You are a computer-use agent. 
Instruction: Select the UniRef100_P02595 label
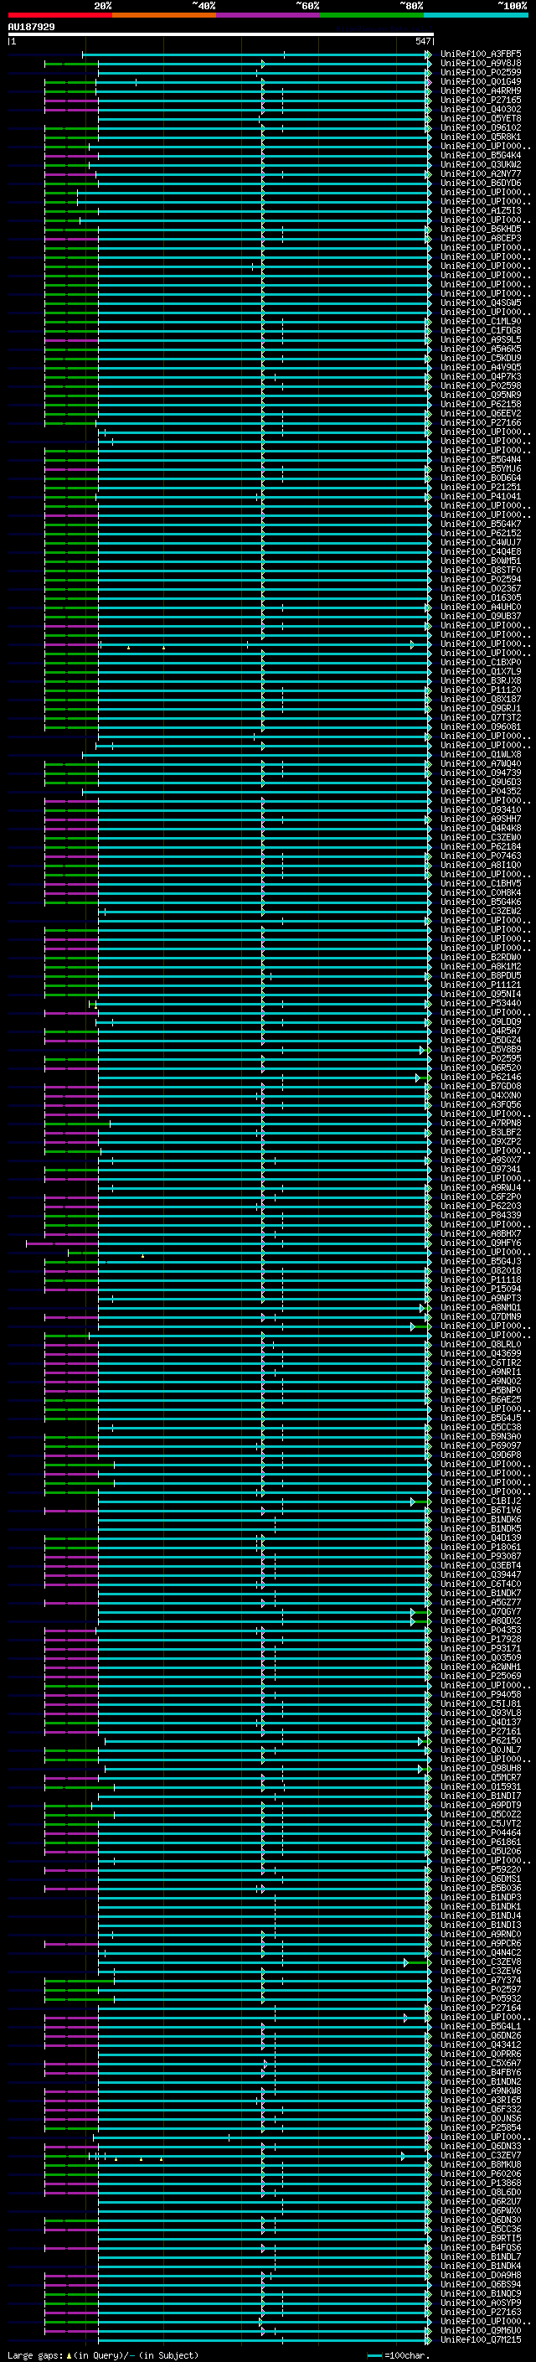[x=481, y=1059]
